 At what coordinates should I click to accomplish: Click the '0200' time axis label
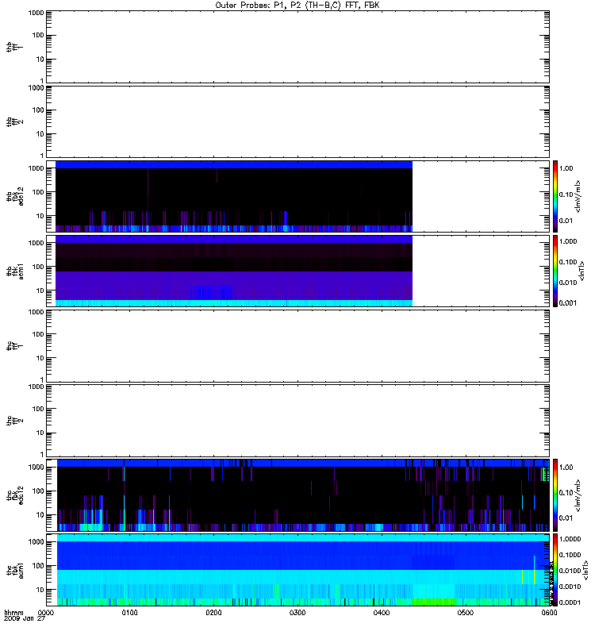coord(213,613)
